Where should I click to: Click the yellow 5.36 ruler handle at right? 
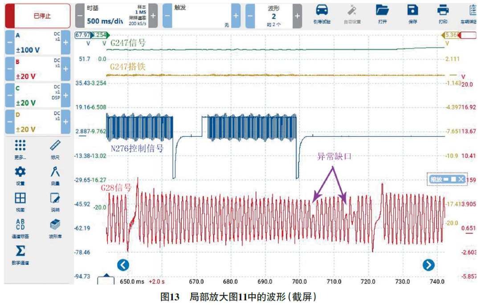(450, 35)
